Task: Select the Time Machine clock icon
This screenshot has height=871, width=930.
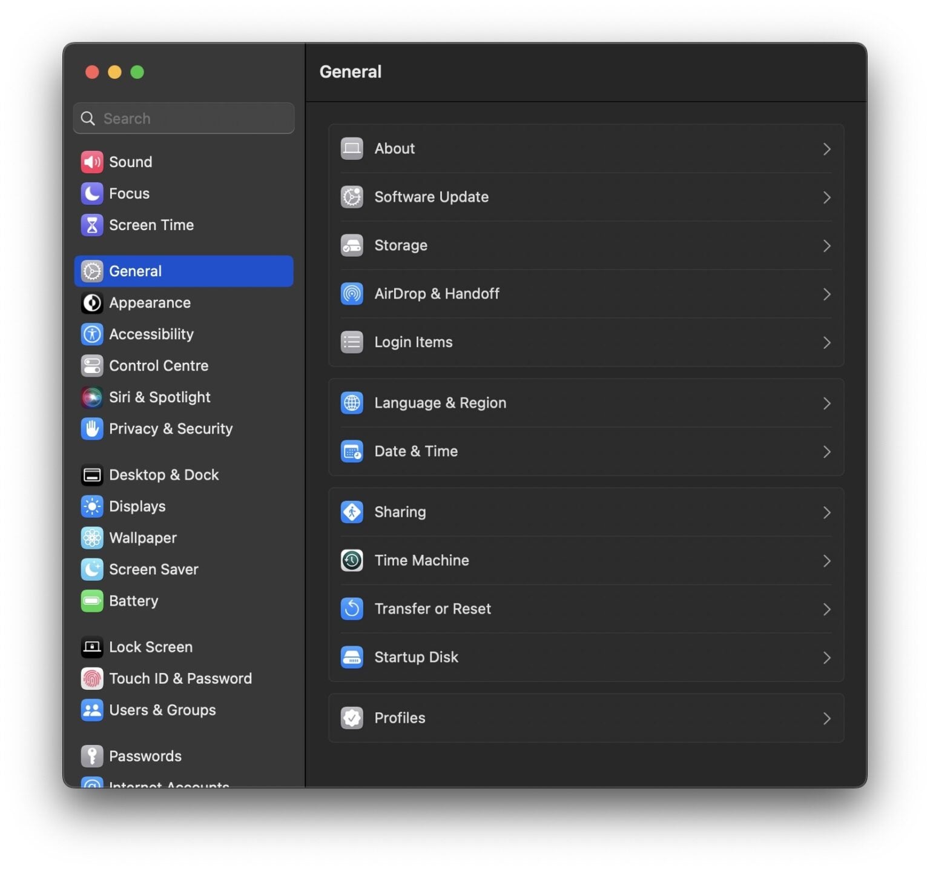Action: [x=352, y=560]
